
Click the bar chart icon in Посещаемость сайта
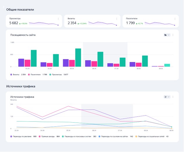pyautogui.click(x=165, y=35)
